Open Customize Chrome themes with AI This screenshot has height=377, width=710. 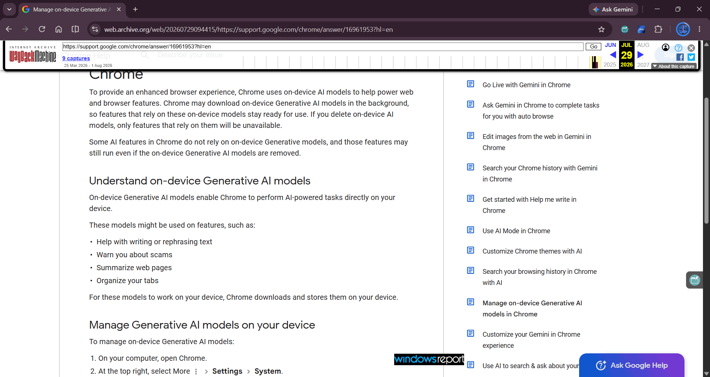[x=532, y=251]
